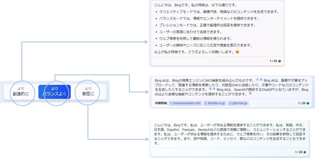Screen dimensions: 315x158
Task: Click the こんにちは、Bingです。私の特徴は greeting line
Action: point(195,5)
